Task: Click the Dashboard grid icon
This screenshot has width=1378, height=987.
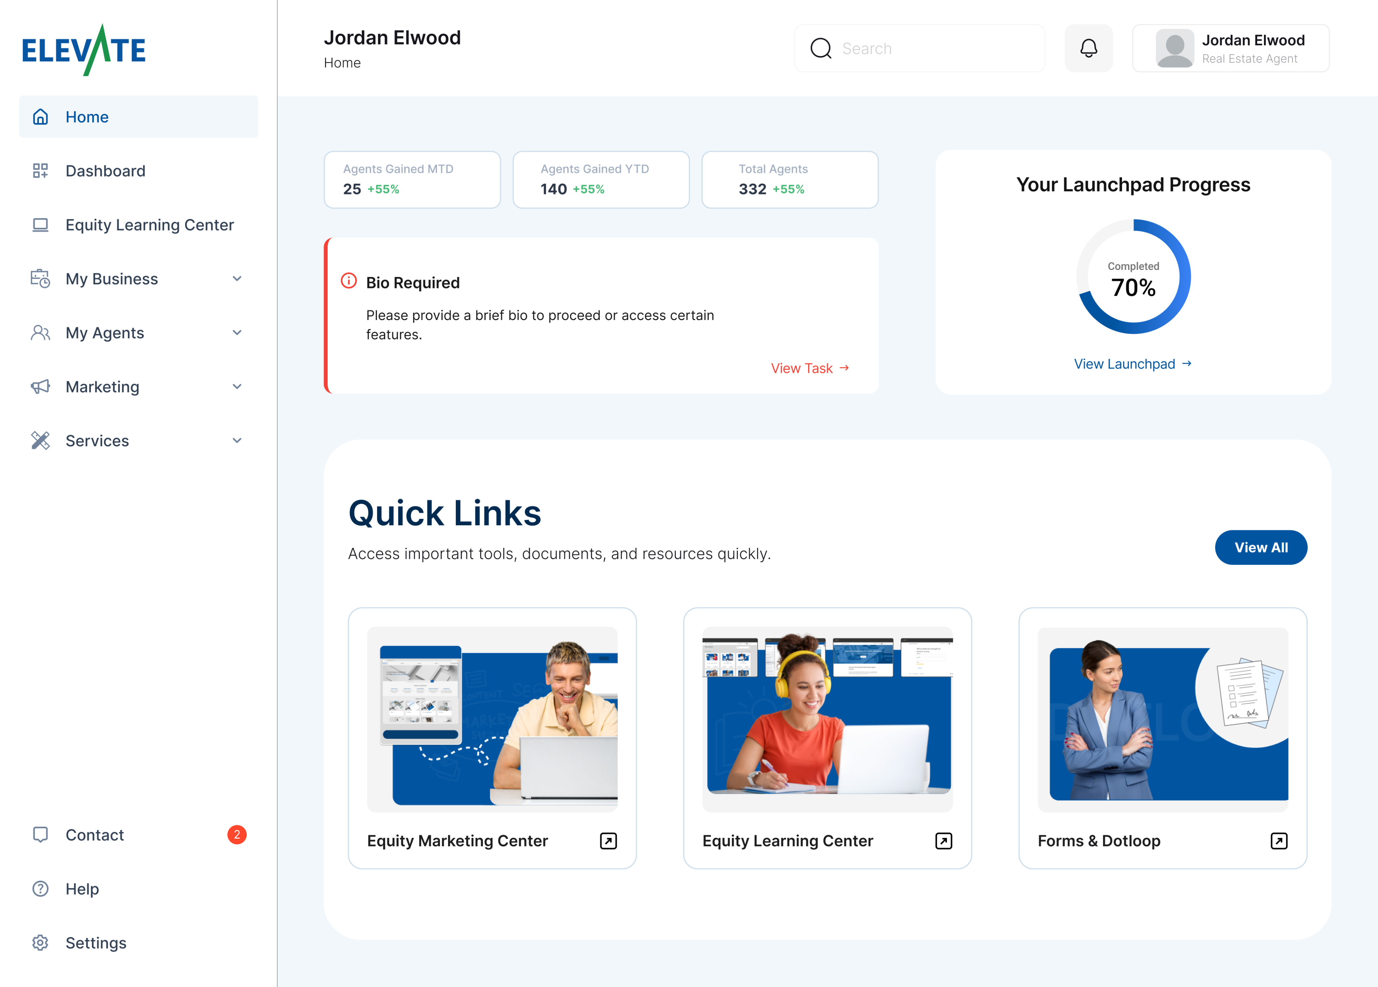Action: point(41,171)
